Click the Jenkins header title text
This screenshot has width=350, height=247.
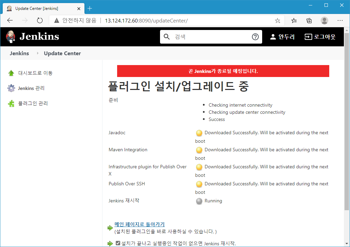(39, 36)
